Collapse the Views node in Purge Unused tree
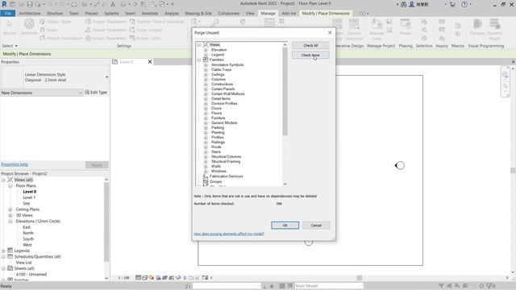This screenshot has width=516, height=290. 199,45
